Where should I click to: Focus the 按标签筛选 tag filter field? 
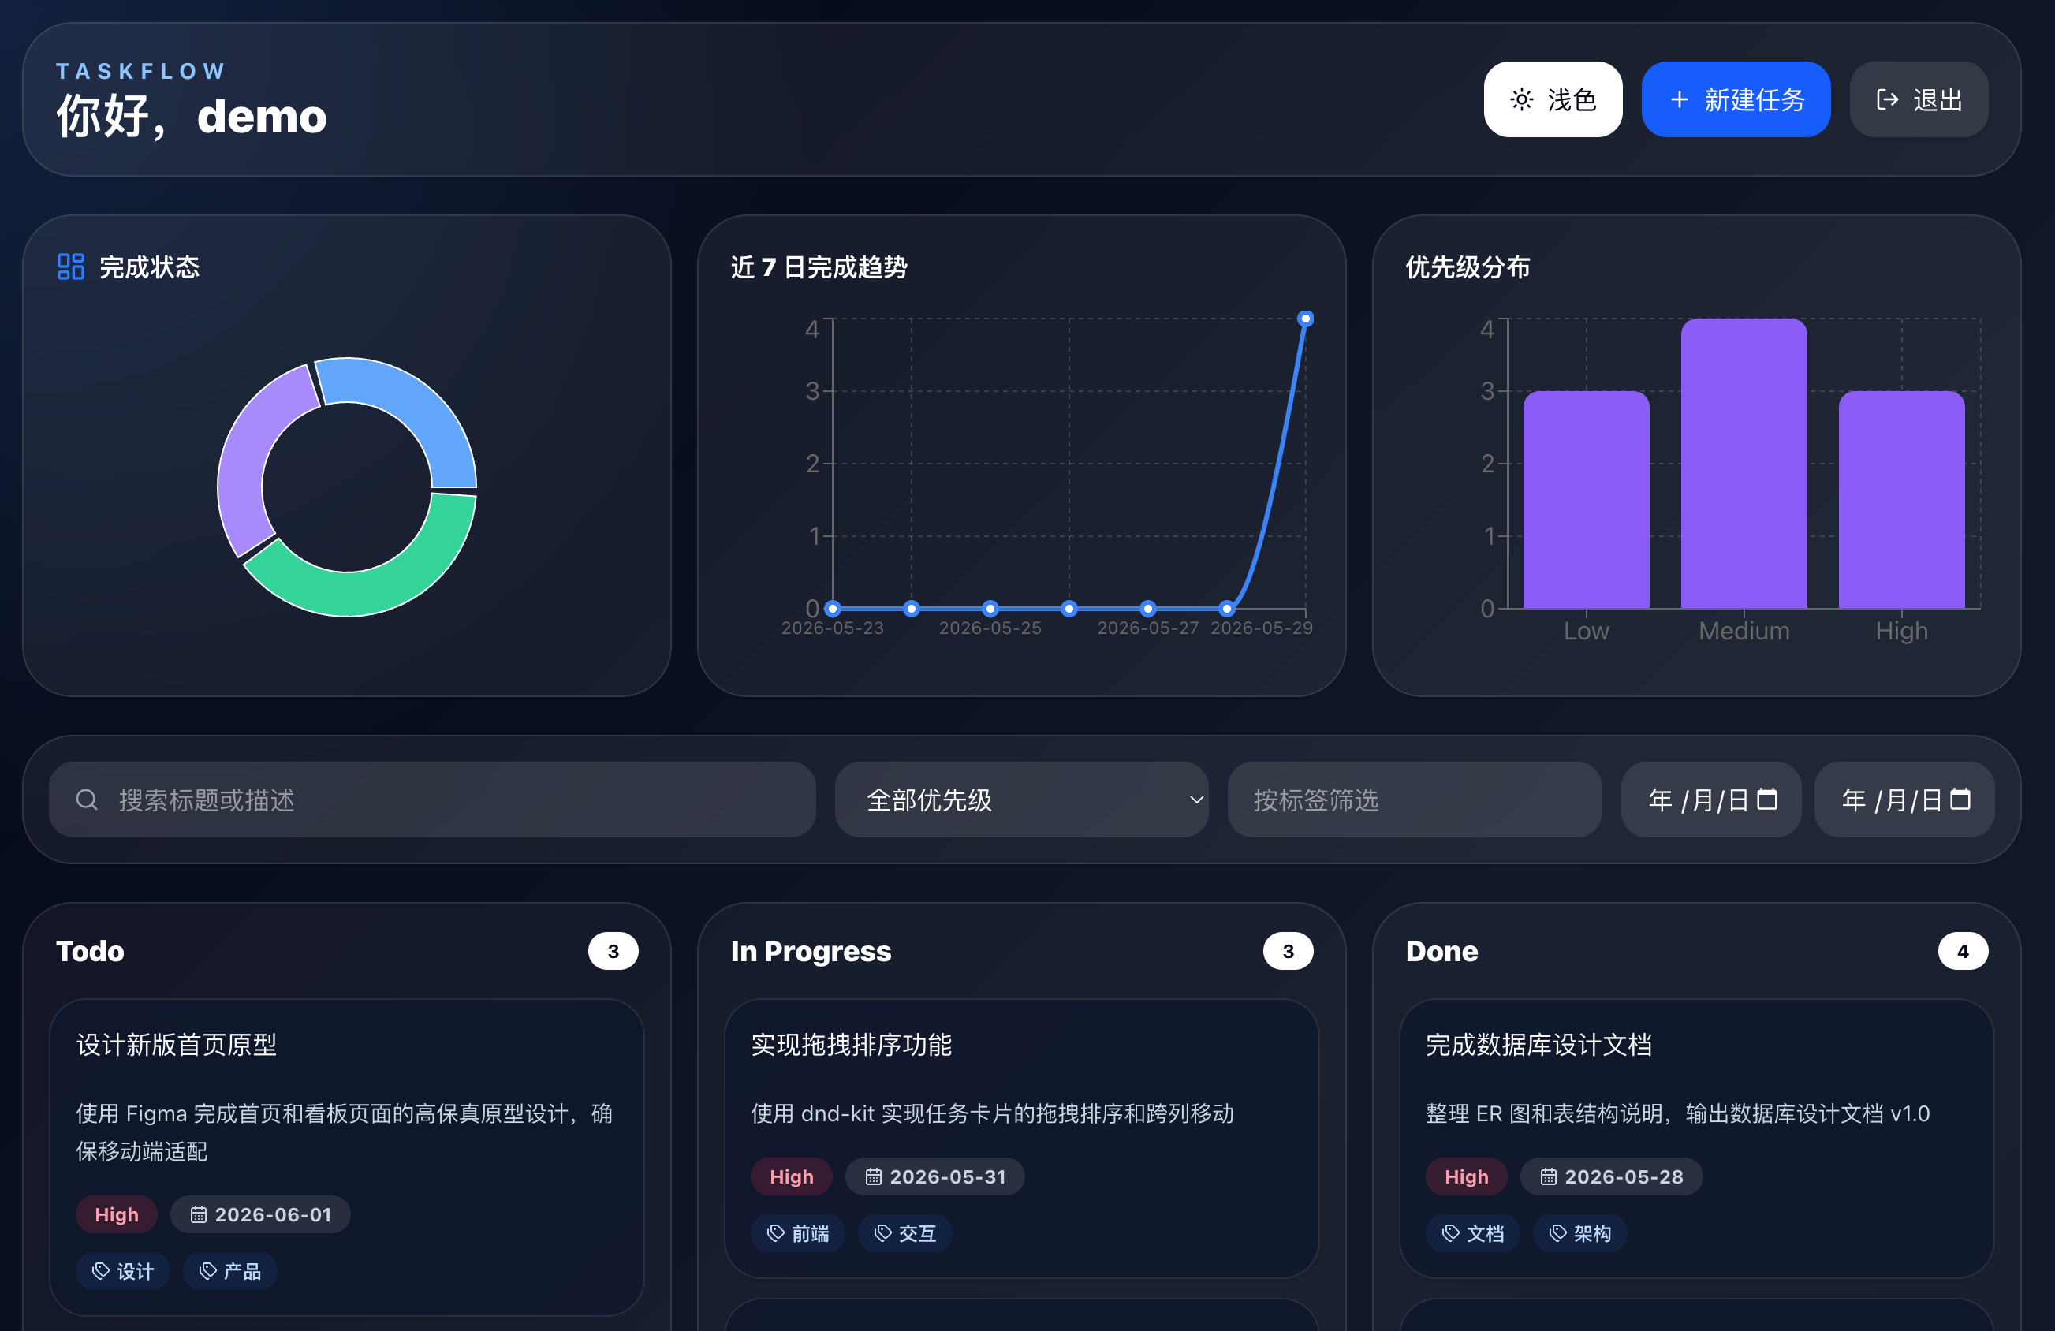coord(1415,800)
